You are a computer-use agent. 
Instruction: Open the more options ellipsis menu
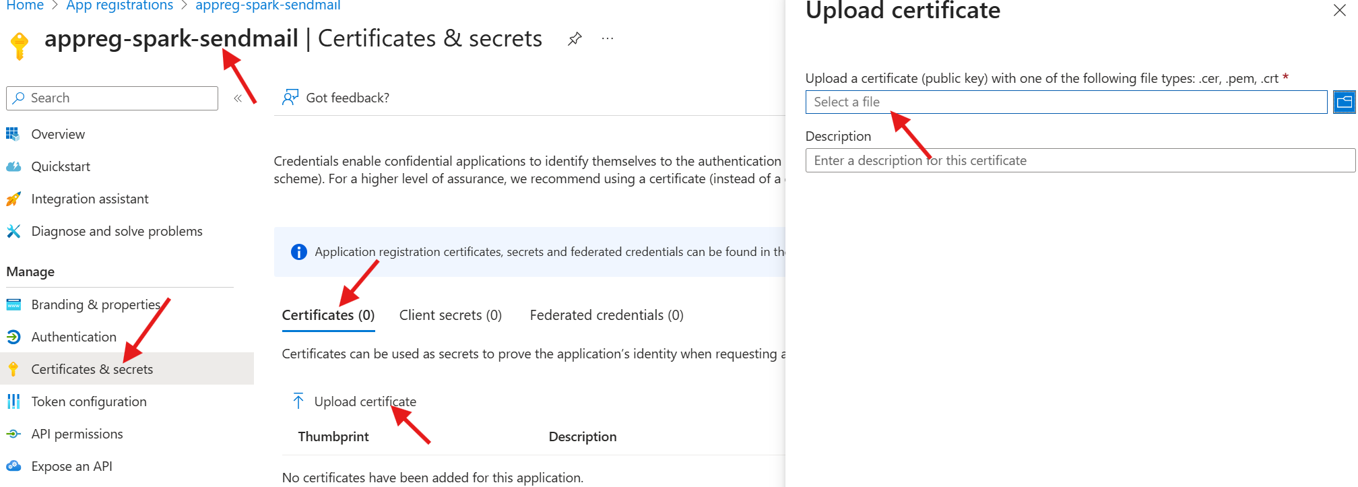click(x=608, y=39)
